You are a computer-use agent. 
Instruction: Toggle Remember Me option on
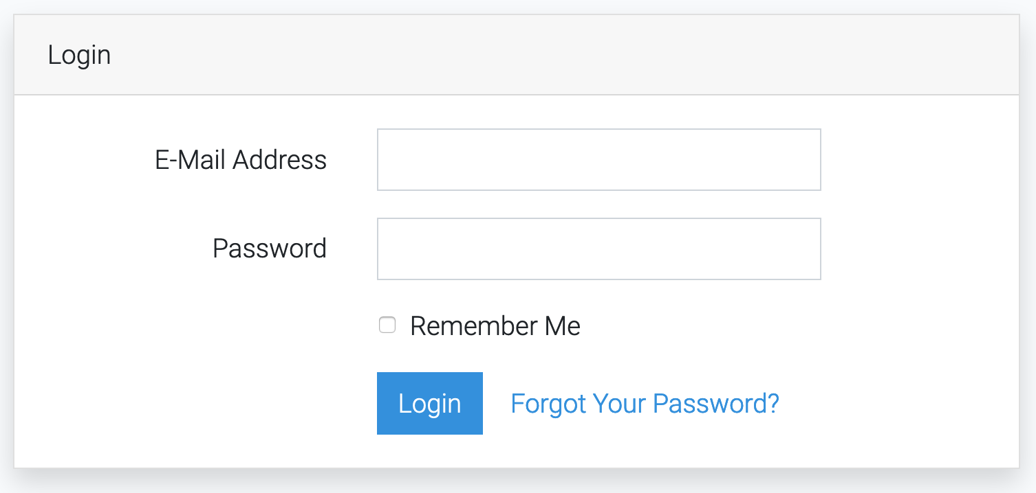pyautogui.click(x=387, y=325)
